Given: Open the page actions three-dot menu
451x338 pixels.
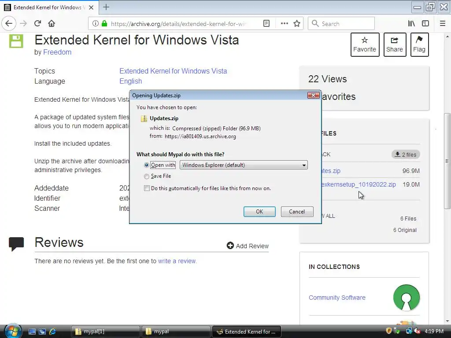Looking at the screenshot, I should (x=284, y=24).
